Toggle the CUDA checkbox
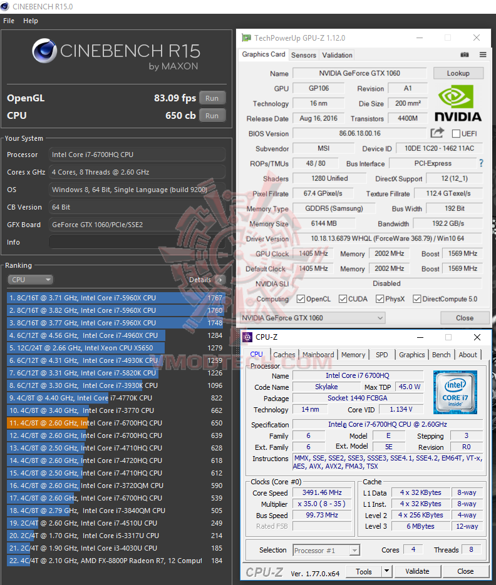The width and height of the screenshot is (496, 585). [343, 299]
